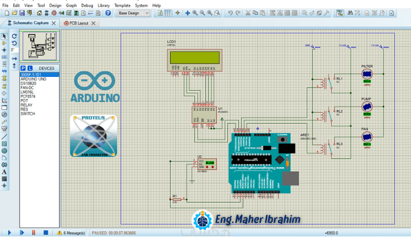Open the File menu

coord(5,6)
